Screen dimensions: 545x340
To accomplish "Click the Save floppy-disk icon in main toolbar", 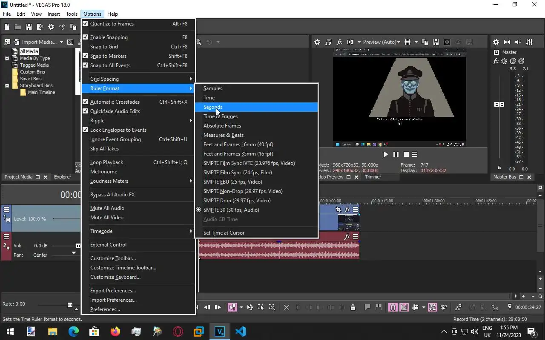I will click(x=29, y=27).
